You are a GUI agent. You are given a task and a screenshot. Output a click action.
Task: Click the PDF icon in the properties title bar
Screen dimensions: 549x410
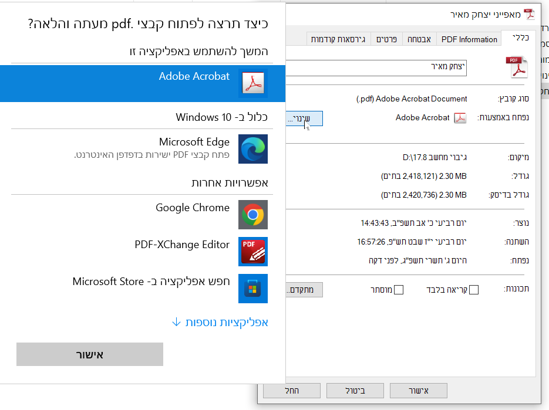tap(530, 14)
